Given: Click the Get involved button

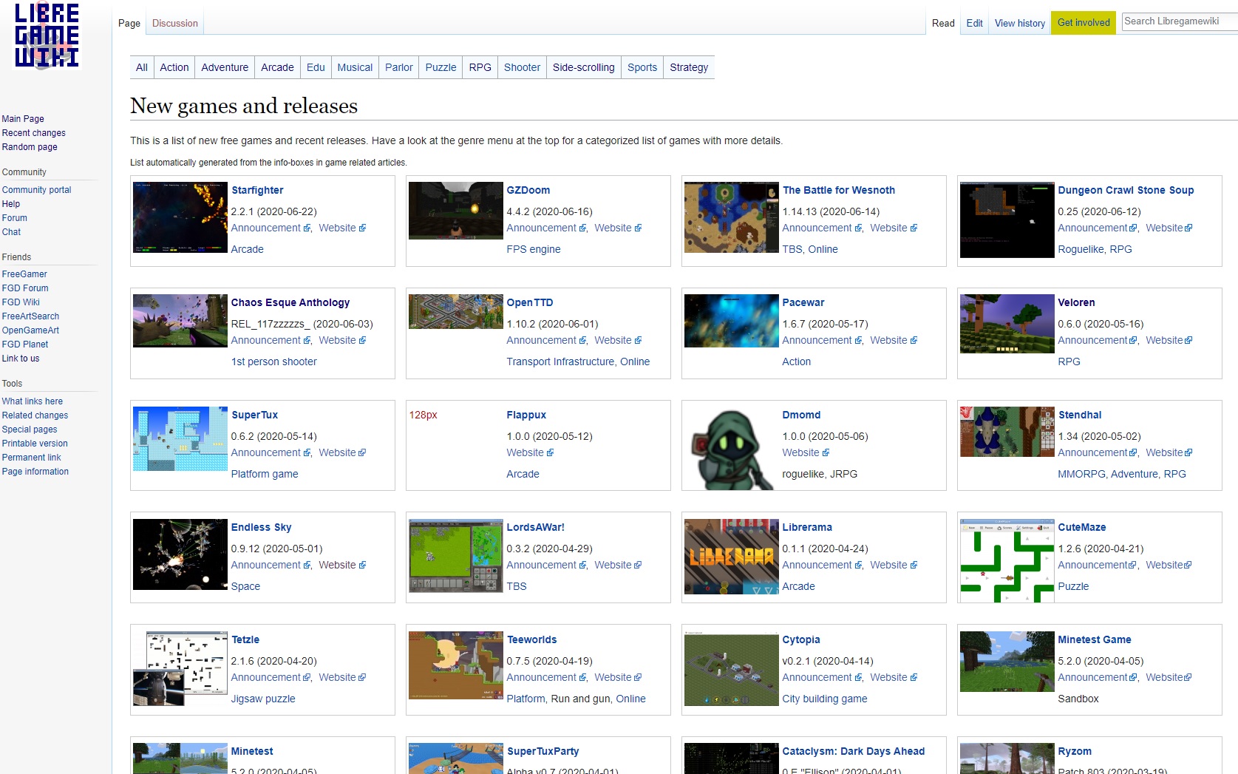Looking at the screenshot, I should click(1084, 23).
